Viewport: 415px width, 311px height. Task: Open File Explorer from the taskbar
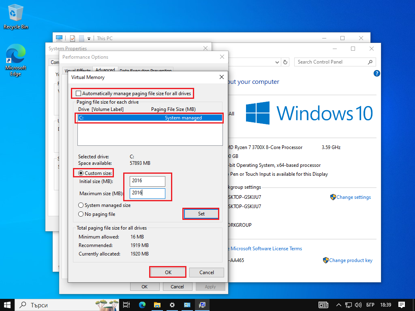coord(157,305)
